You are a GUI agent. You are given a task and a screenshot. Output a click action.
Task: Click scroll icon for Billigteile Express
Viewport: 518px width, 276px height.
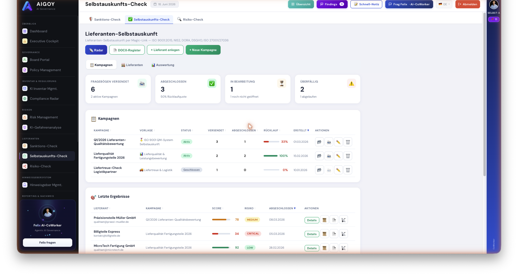tap(324, 234)
